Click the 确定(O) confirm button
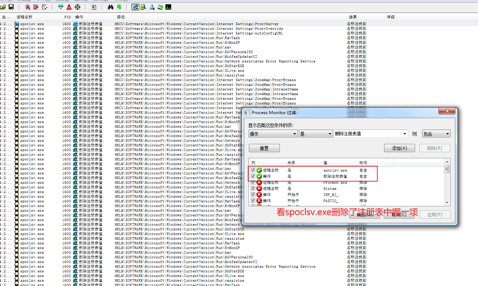Viewport: 478px width, 286px height. pos(364,215)
